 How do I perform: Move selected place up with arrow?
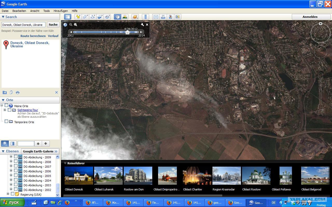(38, 144)
